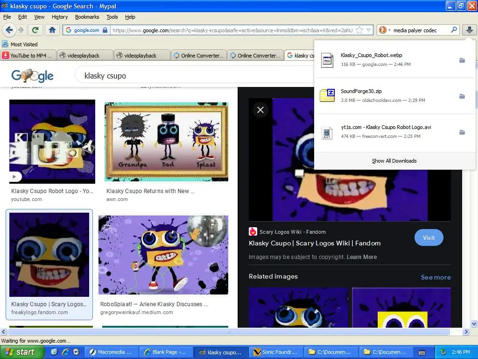Open the Most Visited bookmarks folder
This screenshot has height=359, width=478.
click(x=20, y=44)
